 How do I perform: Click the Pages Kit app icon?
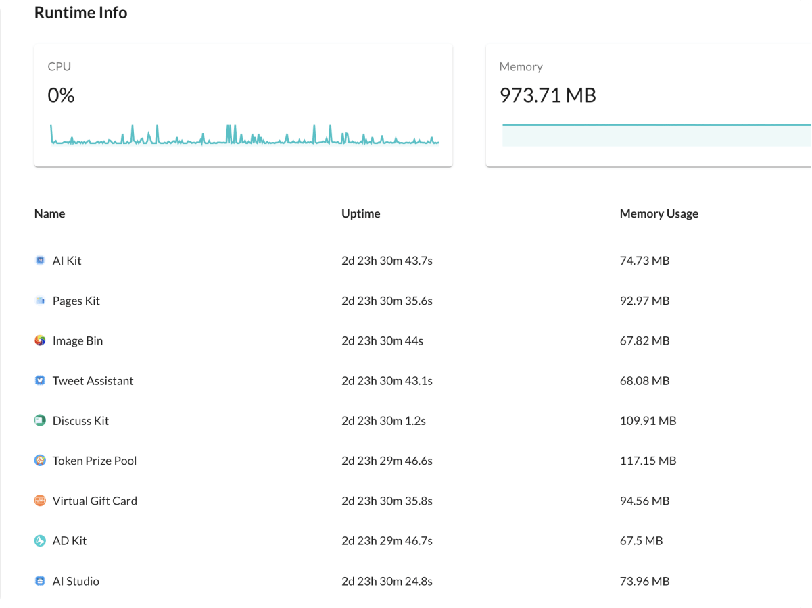point(40,301)
